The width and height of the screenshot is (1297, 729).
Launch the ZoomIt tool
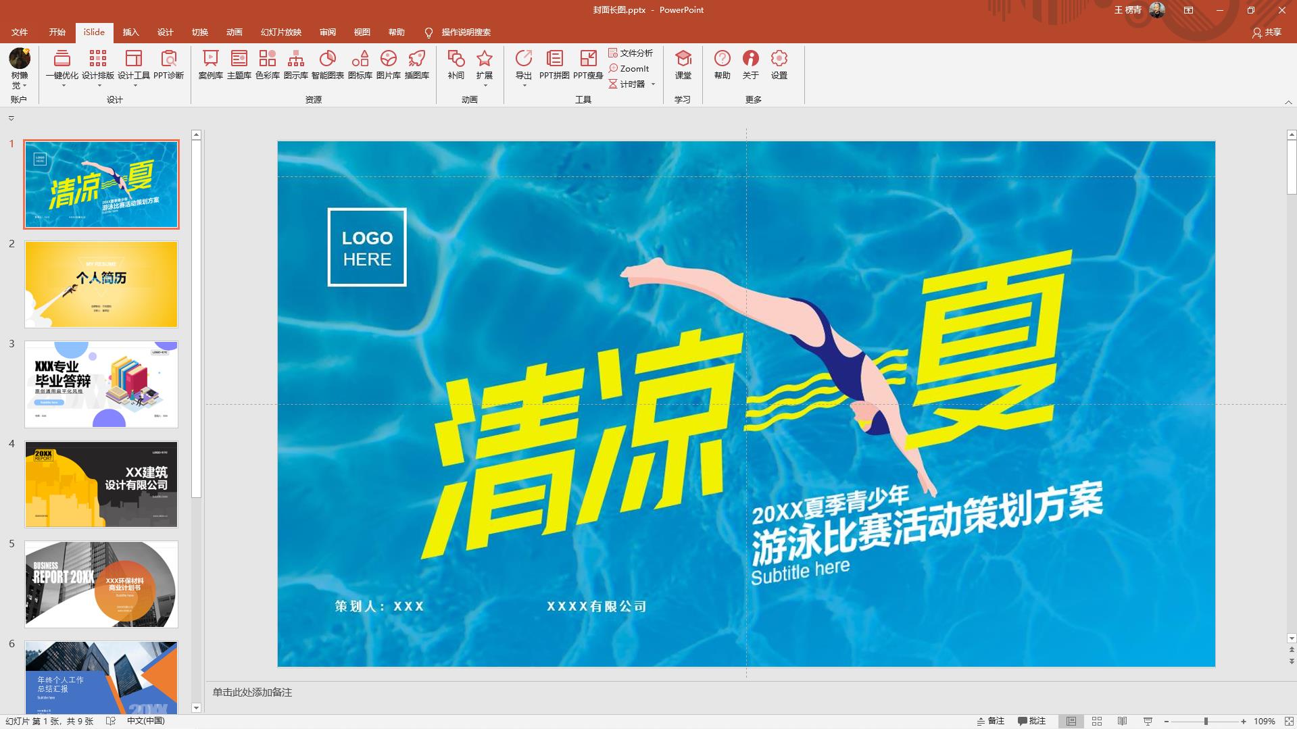629,68
